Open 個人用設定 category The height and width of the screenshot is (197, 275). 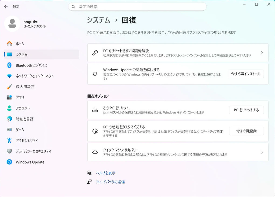(42, 87)
